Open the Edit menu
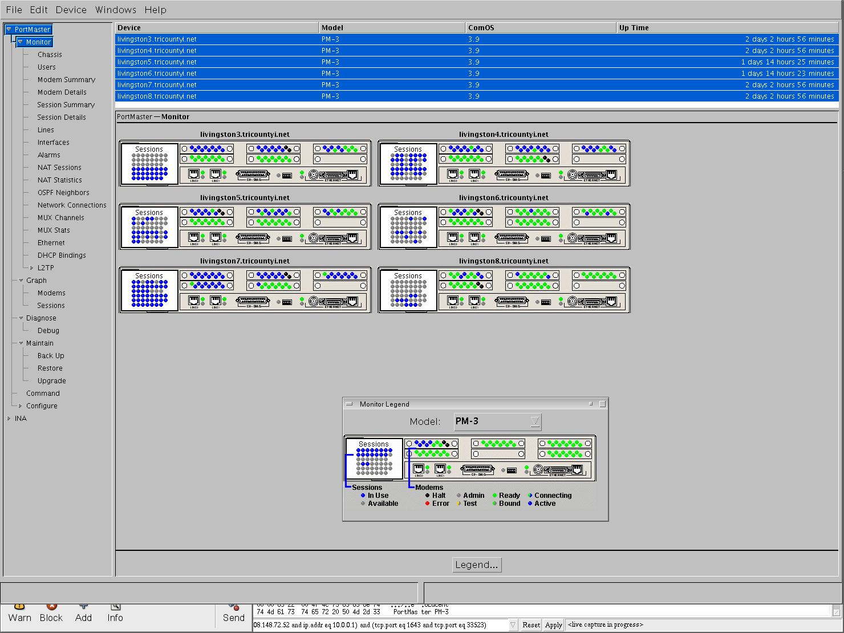 [x=39, y=10]
